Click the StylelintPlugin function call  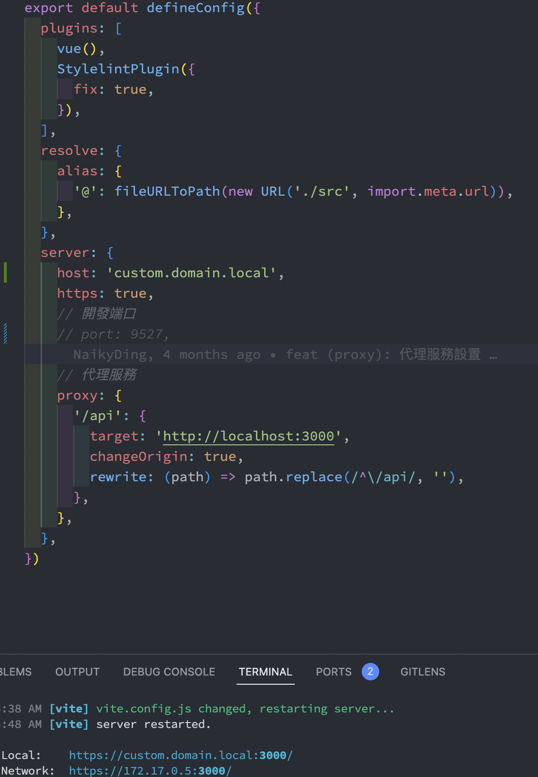click(x=118, y=69)
